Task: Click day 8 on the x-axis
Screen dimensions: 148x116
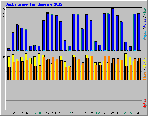Action: tap(40, 113)
